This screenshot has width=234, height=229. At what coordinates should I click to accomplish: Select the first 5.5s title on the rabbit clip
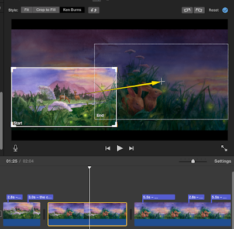point(159,197)
